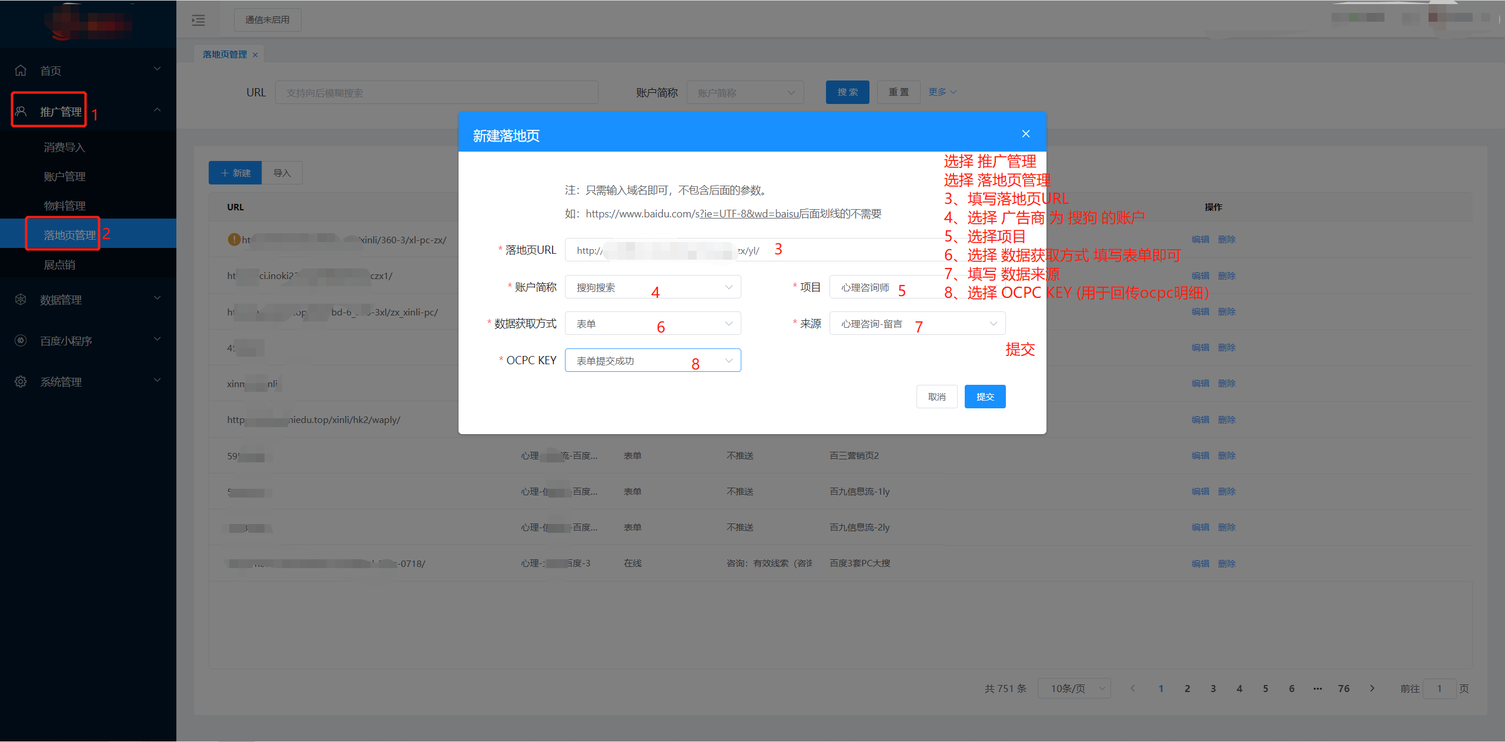
Task: Open the OCPC KEY dropdown
Action: [653, 360]
